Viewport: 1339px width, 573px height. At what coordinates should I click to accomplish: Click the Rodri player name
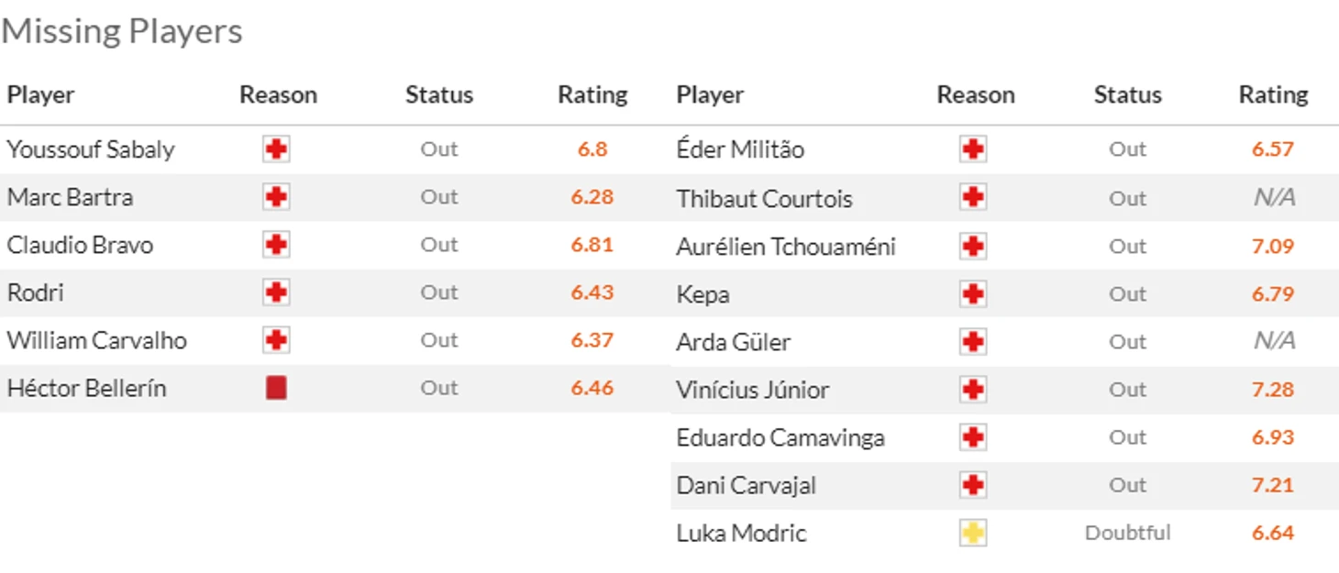(x=35, y=292)
